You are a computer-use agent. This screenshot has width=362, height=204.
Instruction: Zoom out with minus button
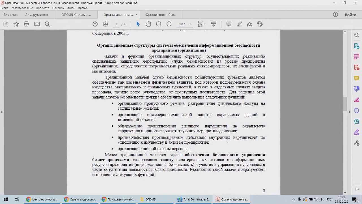click(x=159, y=24)
